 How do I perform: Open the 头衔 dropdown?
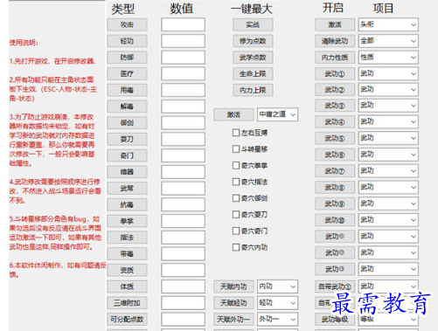pyautogui.click(x=388, y=24)
